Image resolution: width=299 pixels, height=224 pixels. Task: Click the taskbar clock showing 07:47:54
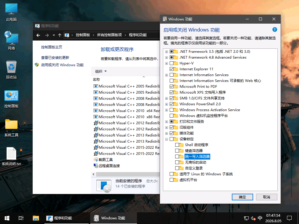(273, 218)
